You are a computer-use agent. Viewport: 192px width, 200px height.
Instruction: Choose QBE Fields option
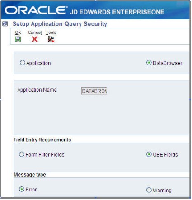(149, 154)
